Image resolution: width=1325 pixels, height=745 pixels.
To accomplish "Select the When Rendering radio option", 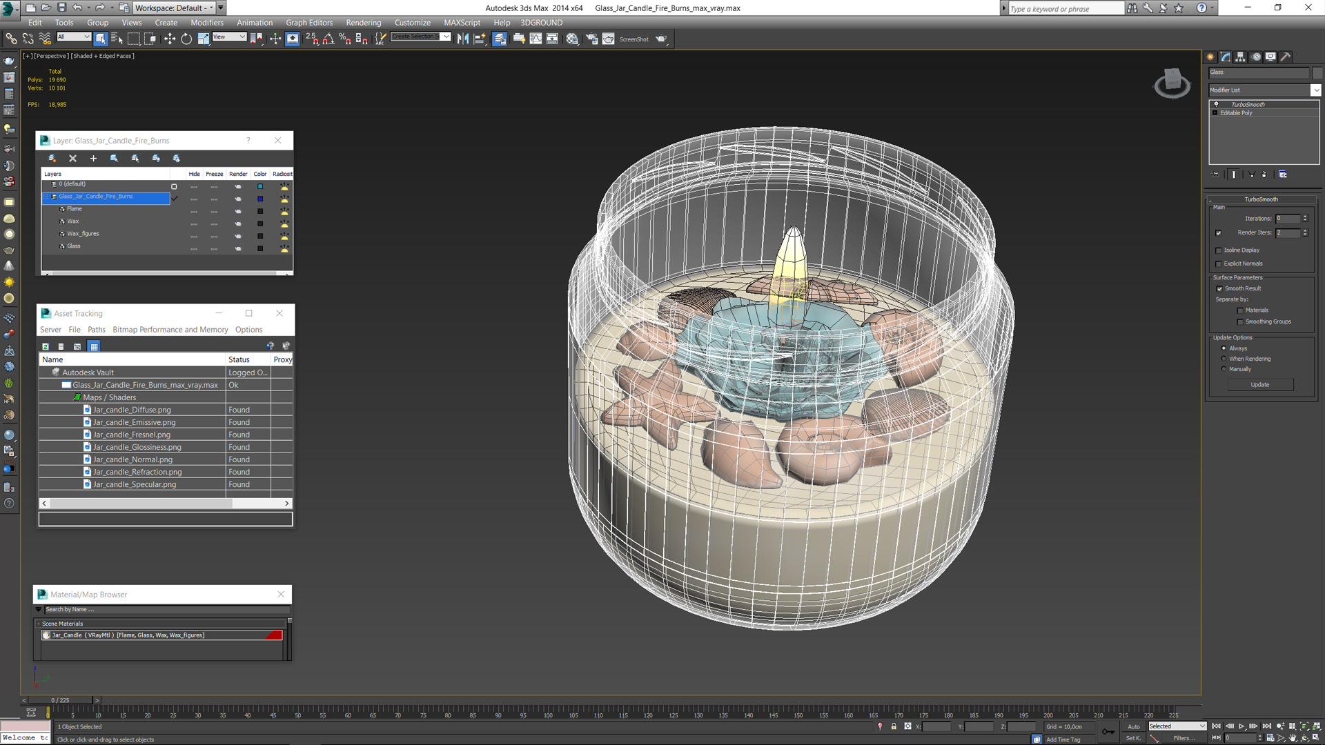I will (x=1224, y=359).
